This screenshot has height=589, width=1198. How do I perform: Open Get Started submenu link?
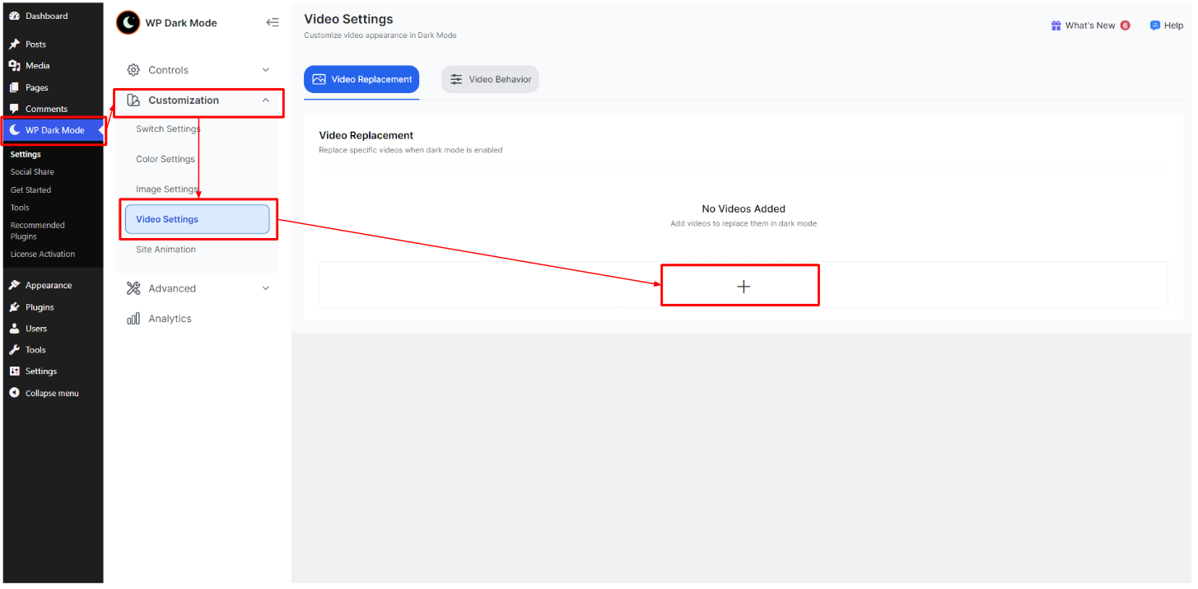click(x=30, y=190)
